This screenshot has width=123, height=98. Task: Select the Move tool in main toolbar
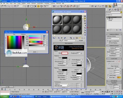39,6
